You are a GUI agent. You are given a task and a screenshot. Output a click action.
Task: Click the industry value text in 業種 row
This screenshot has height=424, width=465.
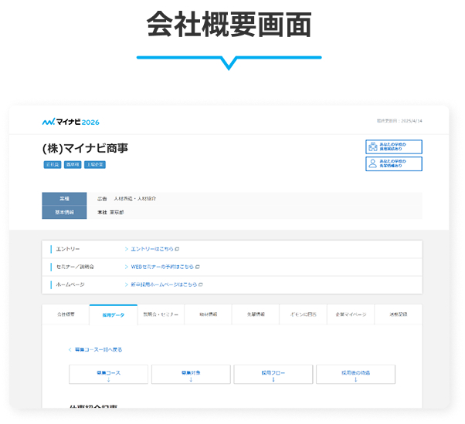127,199
